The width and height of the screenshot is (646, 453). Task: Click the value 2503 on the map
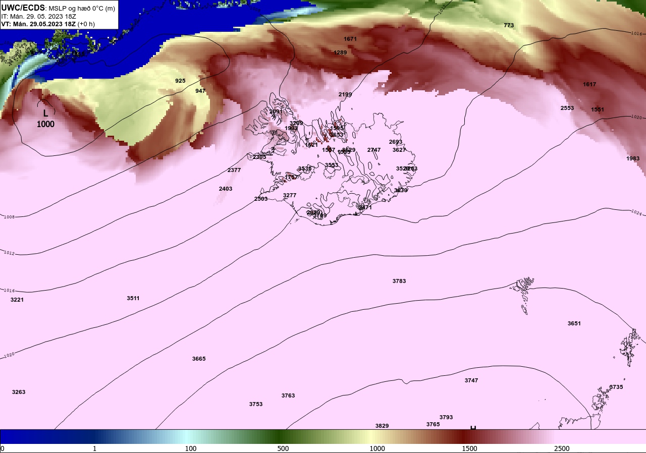[x=261, y=199]
